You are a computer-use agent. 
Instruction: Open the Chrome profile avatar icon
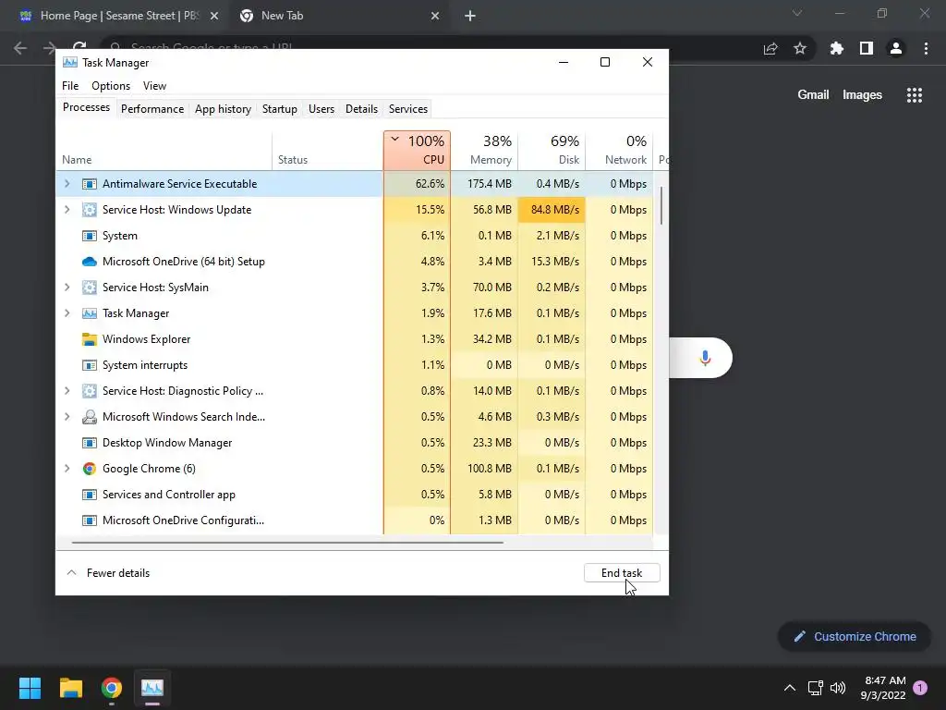[x=896, y=48]
